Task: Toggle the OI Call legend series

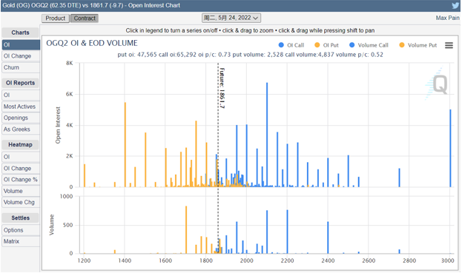Action: tap(291, 45)
